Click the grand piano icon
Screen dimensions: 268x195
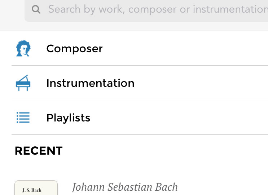(x=23, y=83)
